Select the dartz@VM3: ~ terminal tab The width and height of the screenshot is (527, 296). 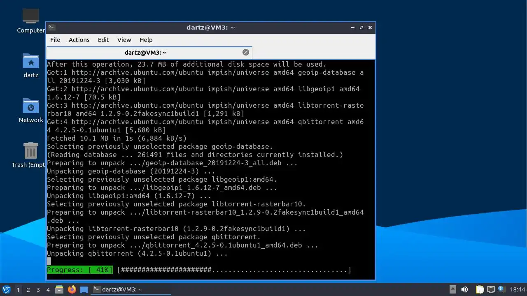149,52
